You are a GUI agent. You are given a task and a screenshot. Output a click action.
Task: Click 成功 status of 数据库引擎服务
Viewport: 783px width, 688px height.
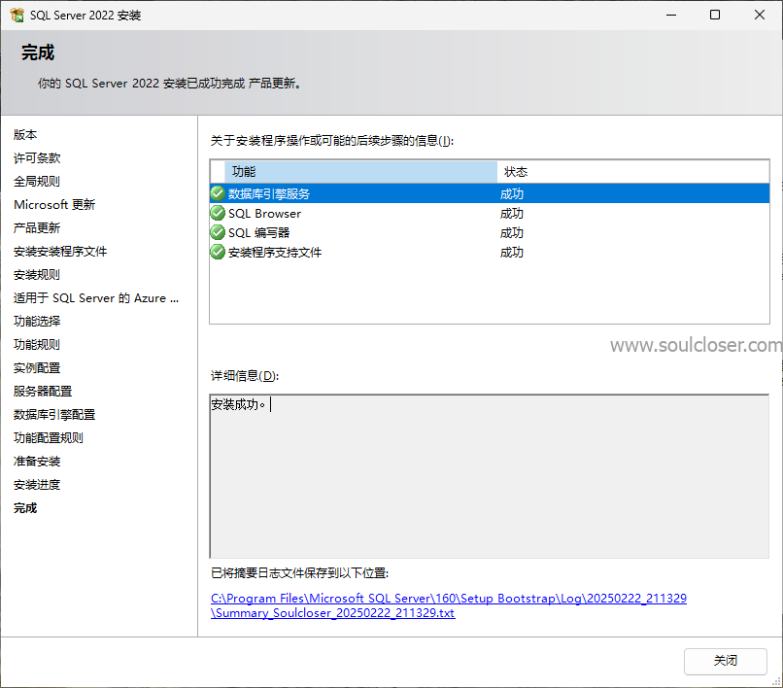(x=512, y=193)
